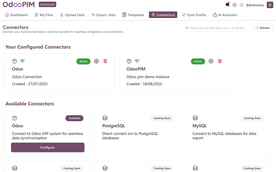Image resolution: width=276 pixels, height=172 pixels.
Task: Open the AI Assistant tab
Action: coord(225,15)
